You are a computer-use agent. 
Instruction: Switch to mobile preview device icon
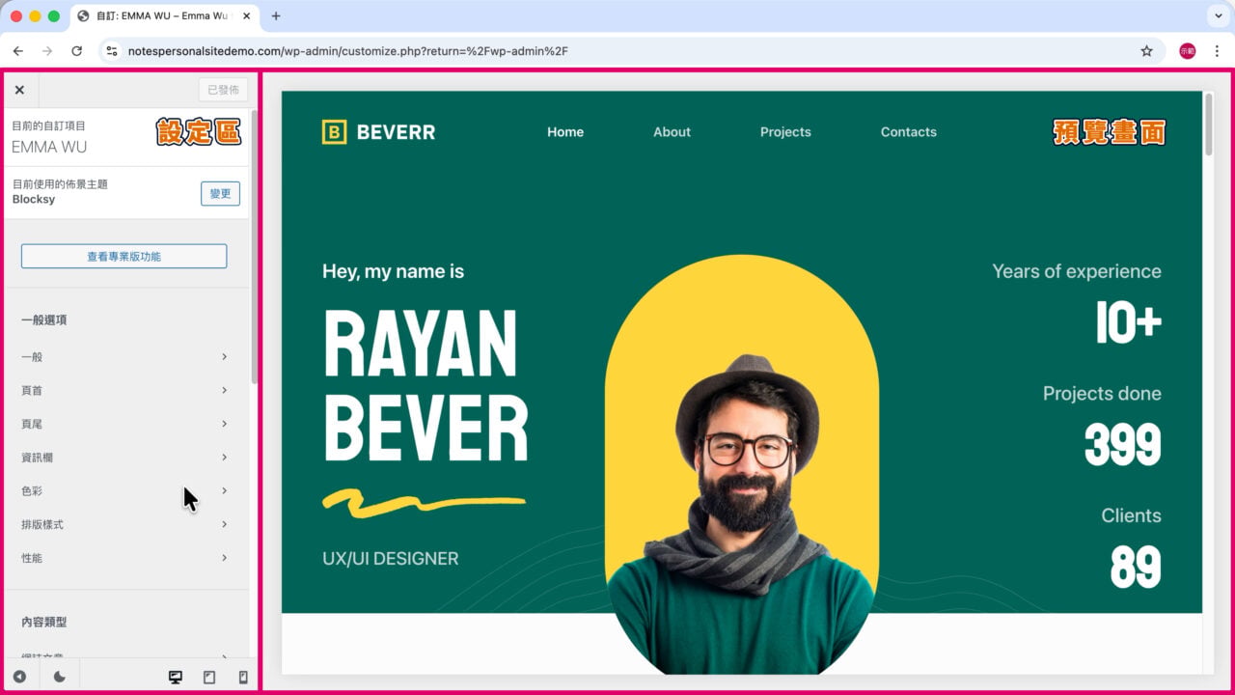[x=243, y=678]
